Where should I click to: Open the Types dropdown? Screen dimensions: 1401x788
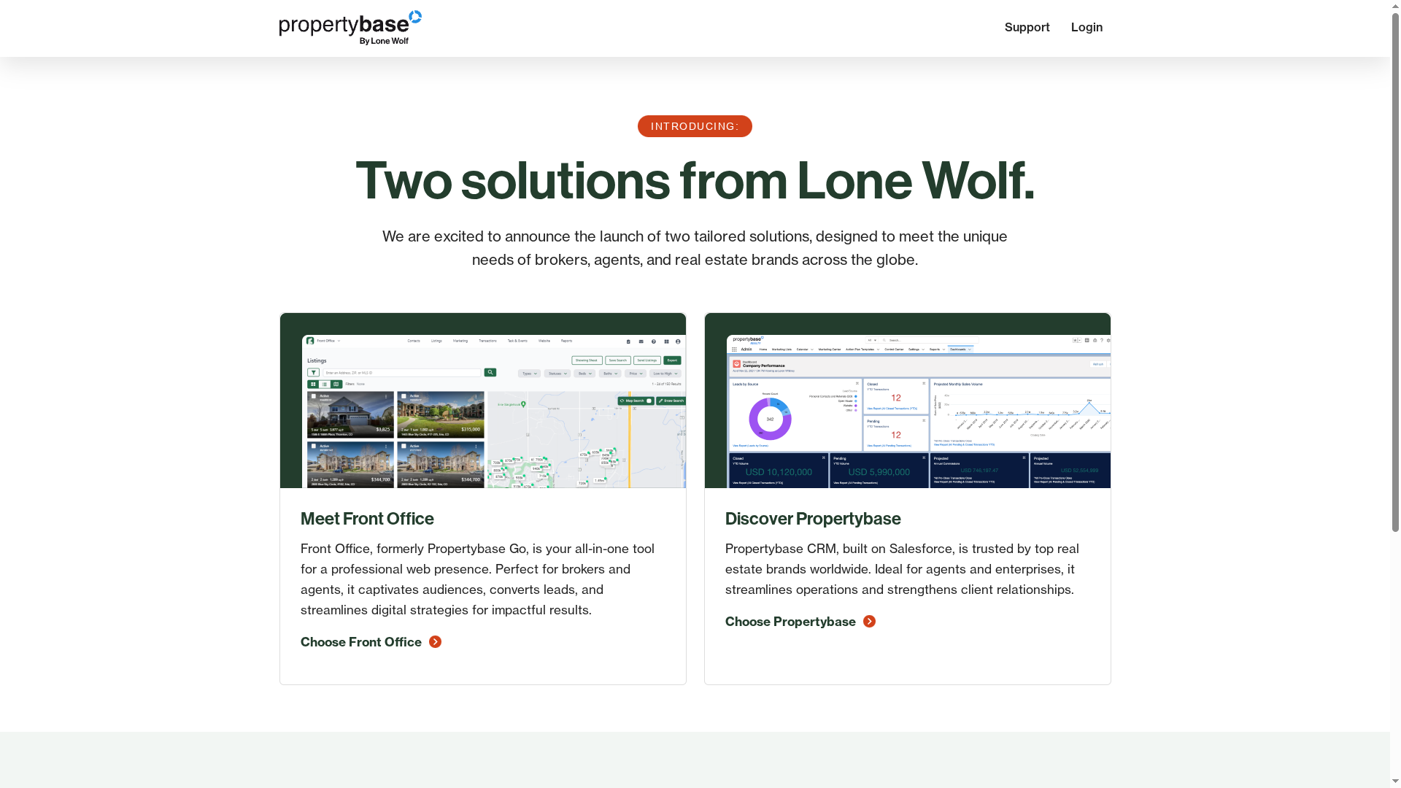(528, 373)
